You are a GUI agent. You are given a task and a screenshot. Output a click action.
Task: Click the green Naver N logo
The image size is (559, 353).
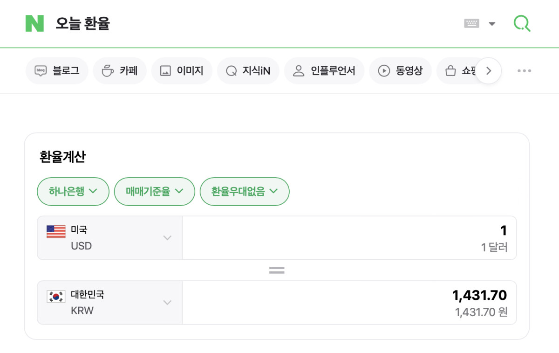(x=34, y=23)
